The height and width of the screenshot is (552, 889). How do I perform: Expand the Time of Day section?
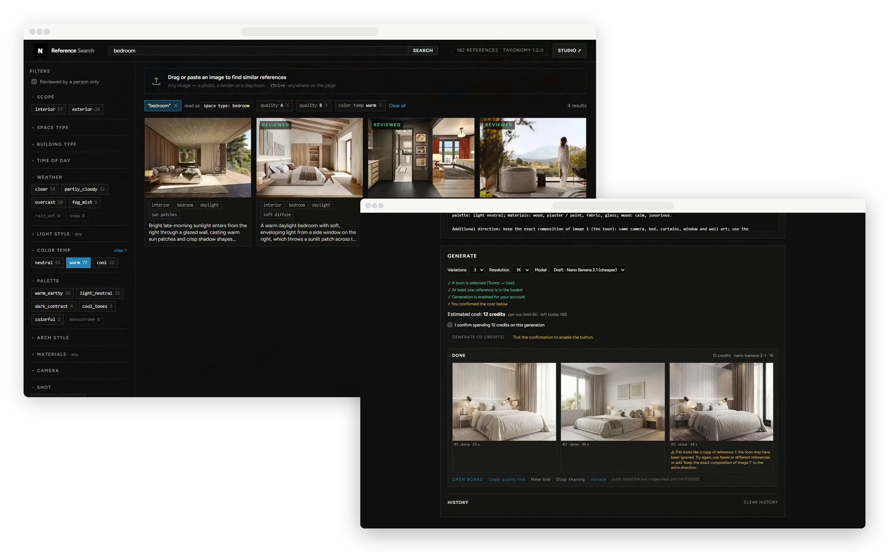tap(53, 161)
